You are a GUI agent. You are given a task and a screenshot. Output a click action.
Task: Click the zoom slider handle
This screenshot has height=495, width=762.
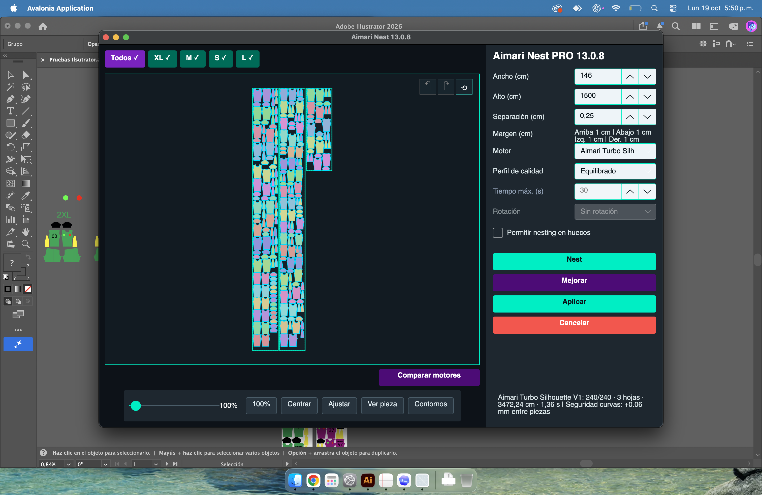pos(136,406)
